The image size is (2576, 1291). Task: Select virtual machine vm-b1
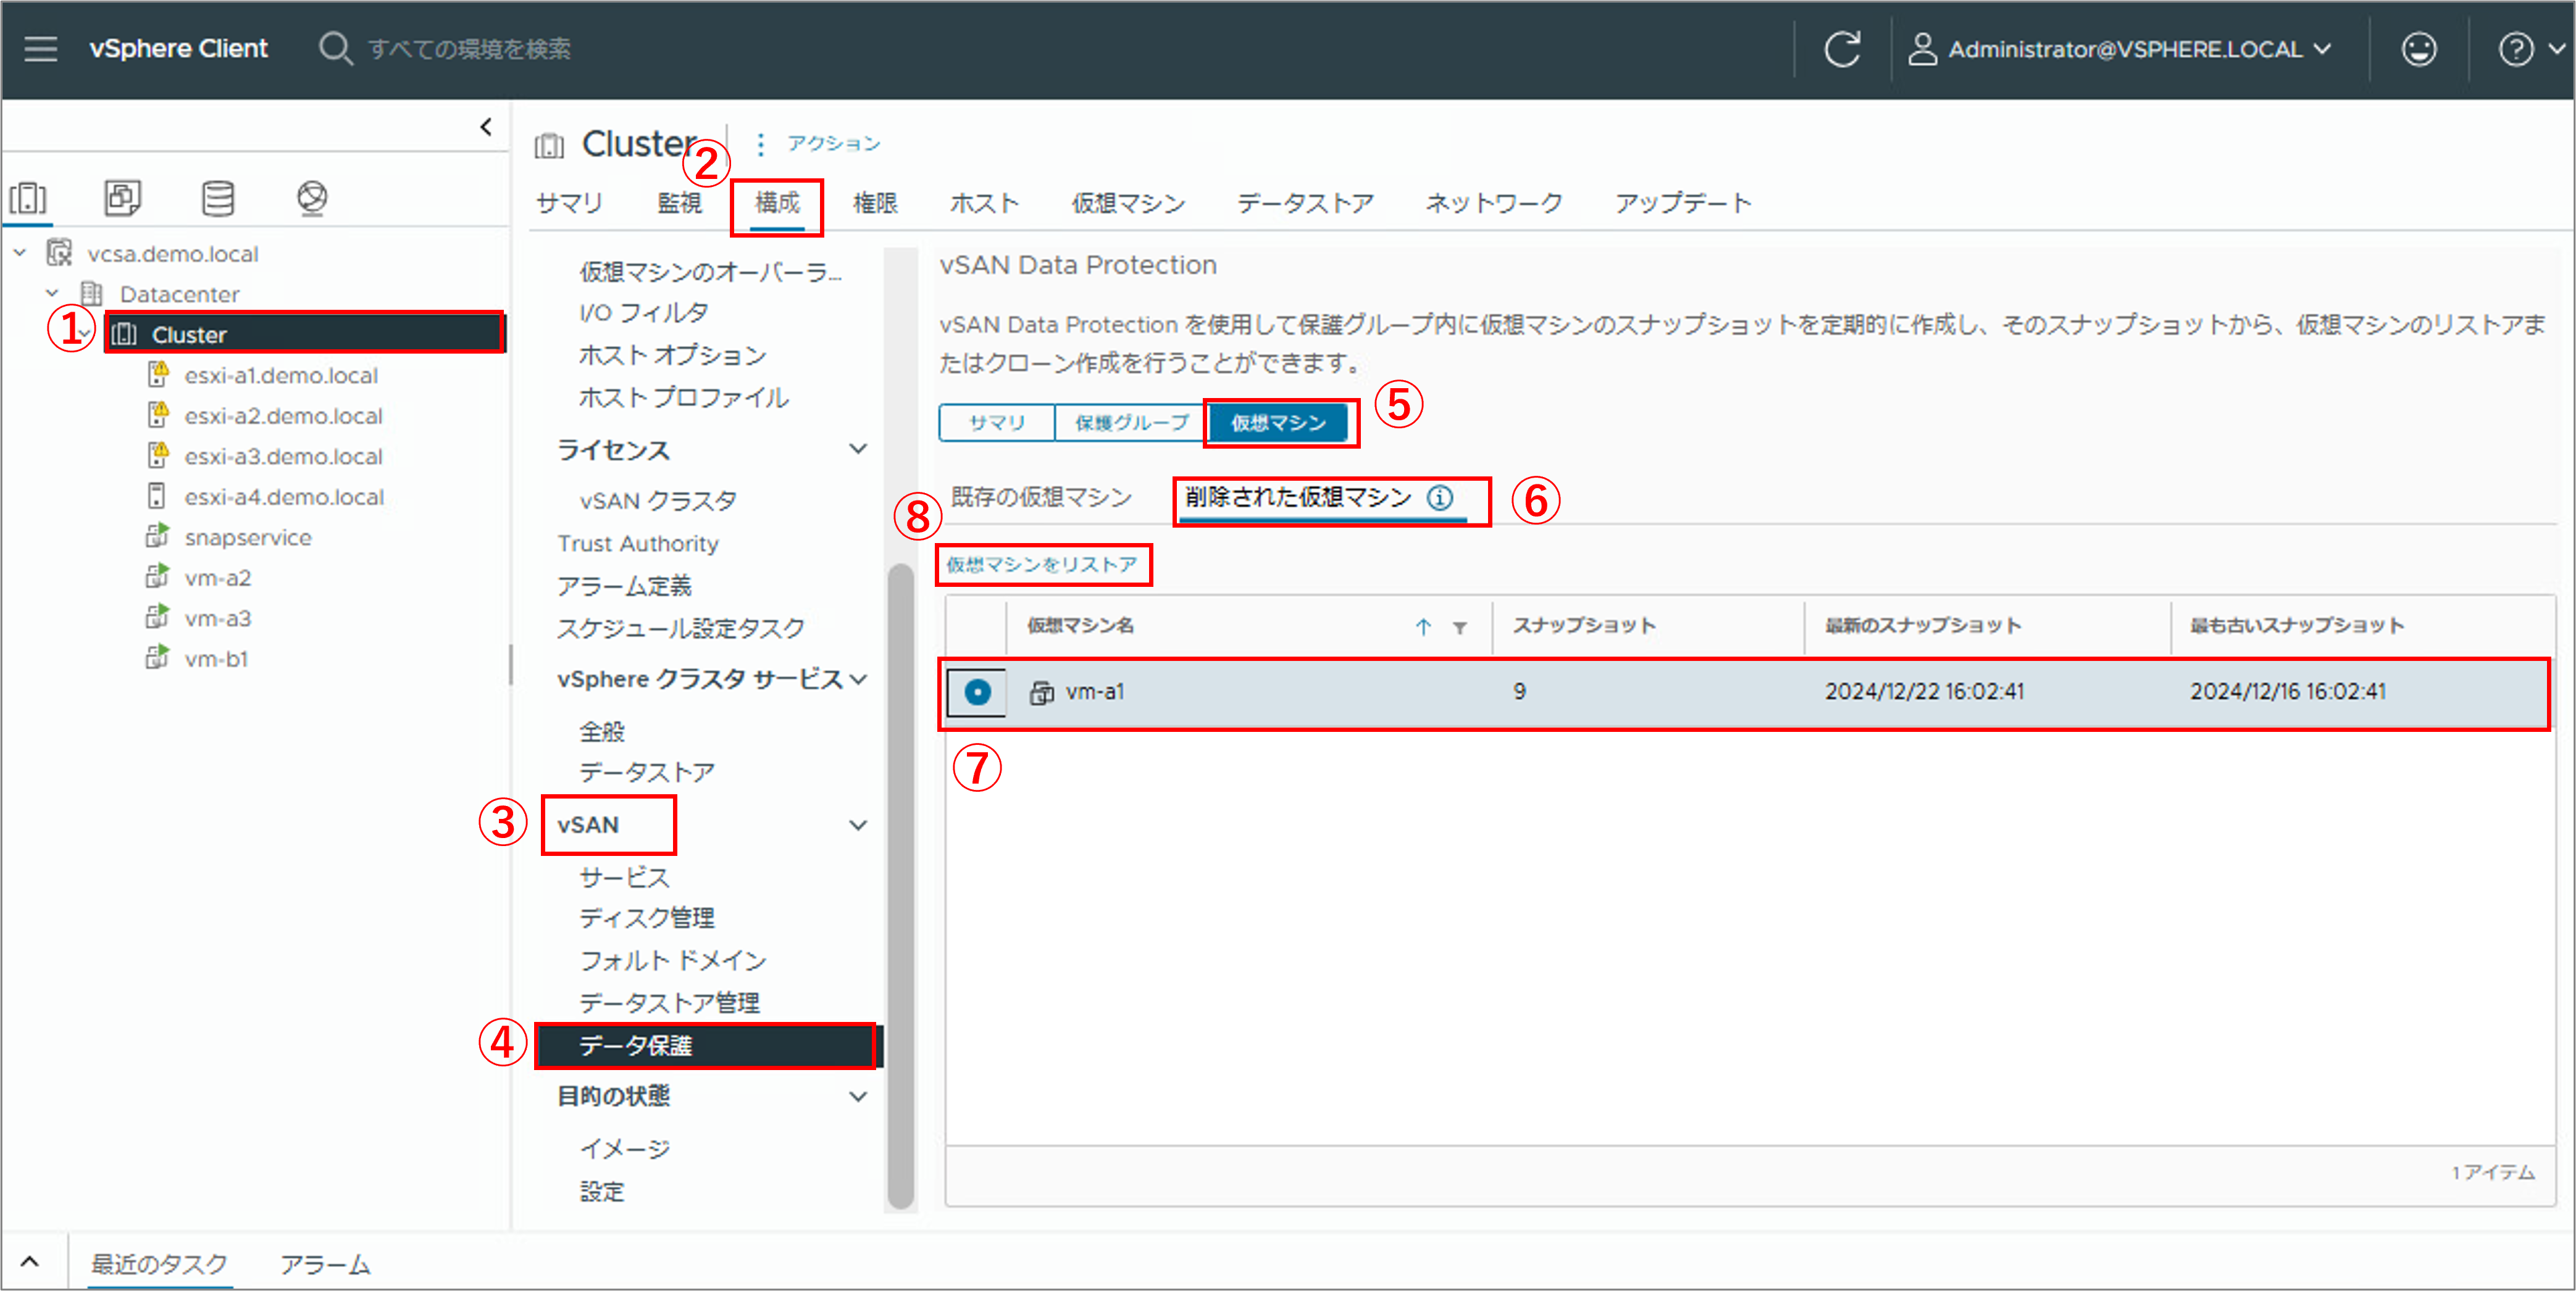pos(216,658)
